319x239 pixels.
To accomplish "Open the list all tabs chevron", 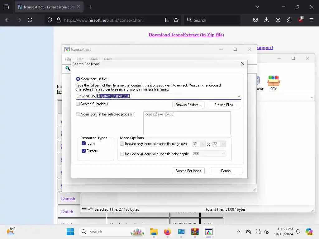I will [257, 7].
